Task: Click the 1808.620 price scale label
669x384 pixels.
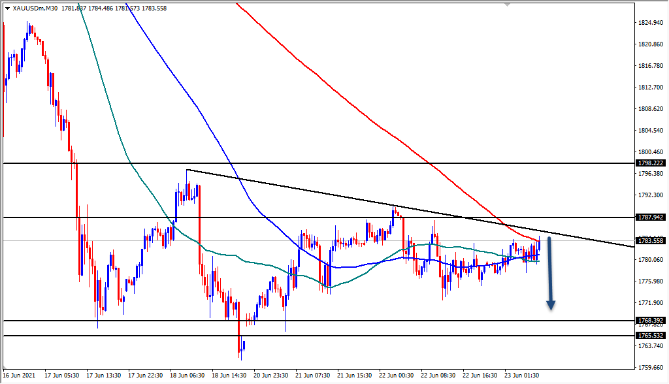Action: (651, 109)
